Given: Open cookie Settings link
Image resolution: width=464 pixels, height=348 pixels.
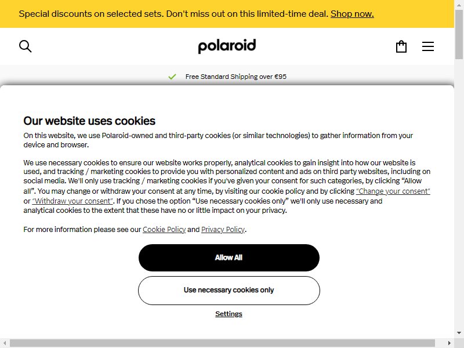Looking at the screenshot, I should [229, 314].
